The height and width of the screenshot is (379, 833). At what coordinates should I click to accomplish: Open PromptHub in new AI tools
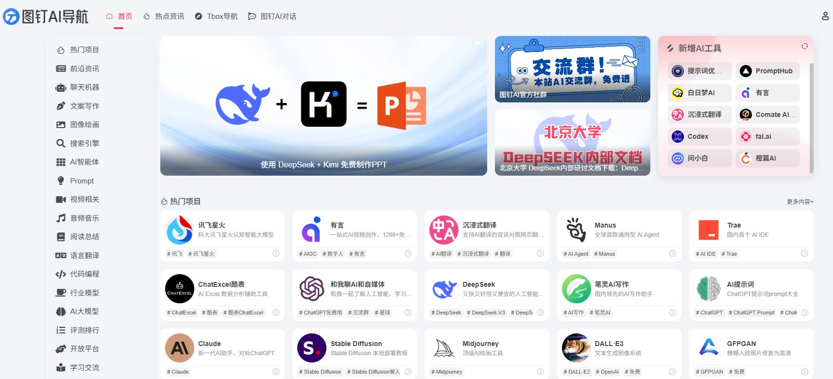767,71
